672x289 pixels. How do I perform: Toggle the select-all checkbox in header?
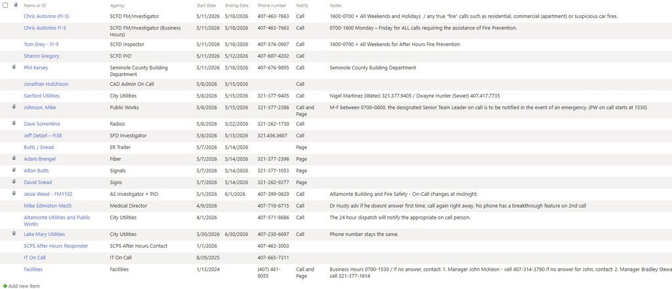pos(5,5)
